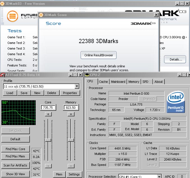Open ATITool profile Properties
The height and width of the screenshot is (178, 190).
(70, 93)
